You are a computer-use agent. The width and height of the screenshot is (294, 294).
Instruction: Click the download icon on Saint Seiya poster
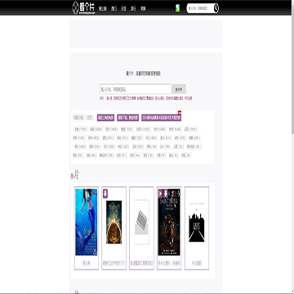coord(166,194)
